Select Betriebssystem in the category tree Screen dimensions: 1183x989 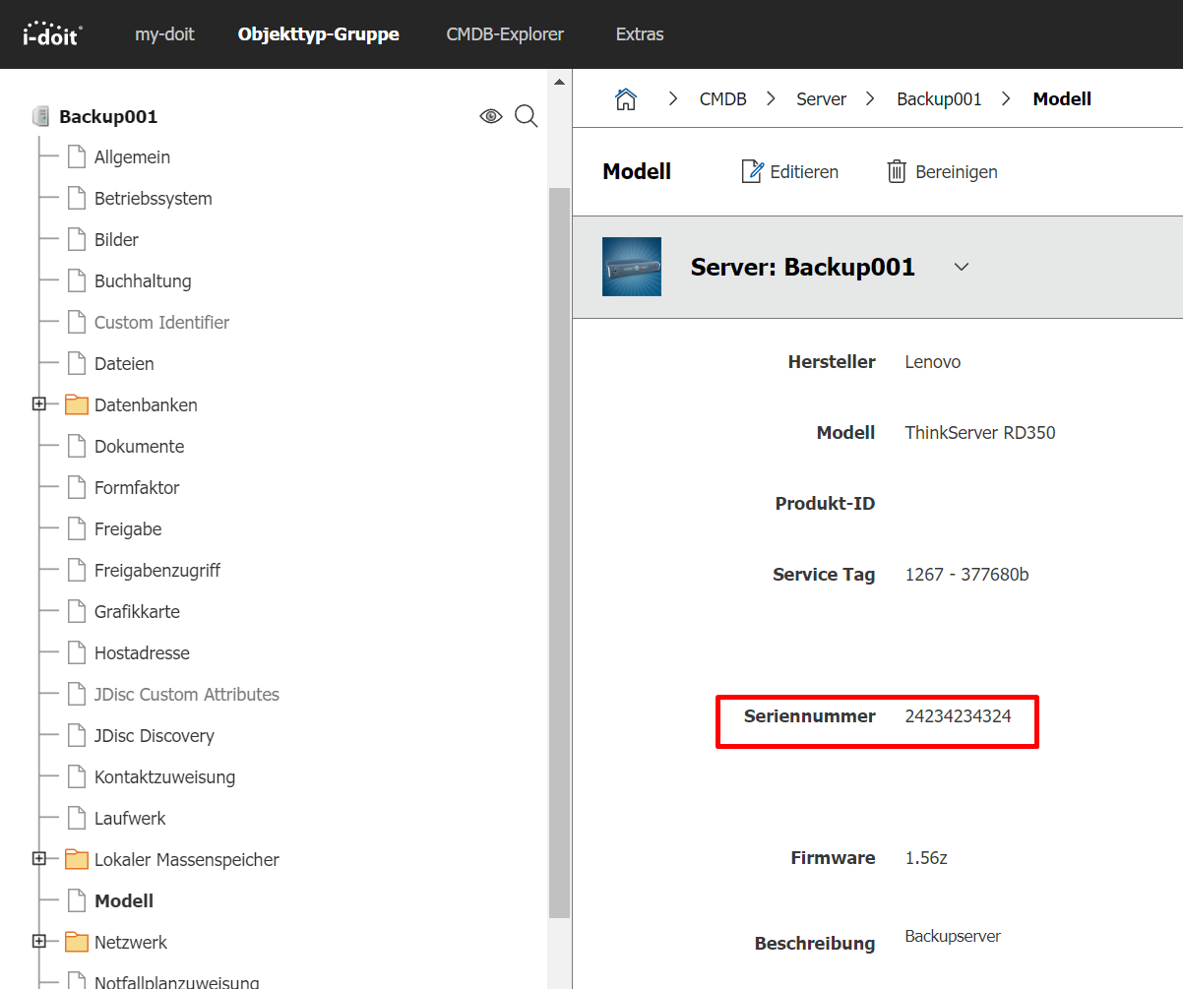click(x=153, y=199)
